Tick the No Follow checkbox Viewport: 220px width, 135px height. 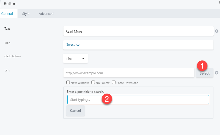[x=93, y=82]
